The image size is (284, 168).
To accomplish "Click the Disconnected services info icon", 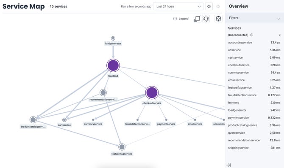I will click(252, 35).
